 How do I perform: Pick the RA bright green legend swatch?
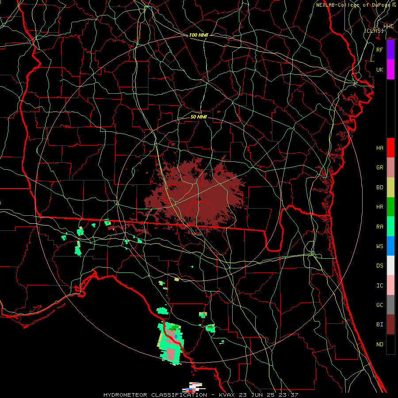[x=390, y=226]
